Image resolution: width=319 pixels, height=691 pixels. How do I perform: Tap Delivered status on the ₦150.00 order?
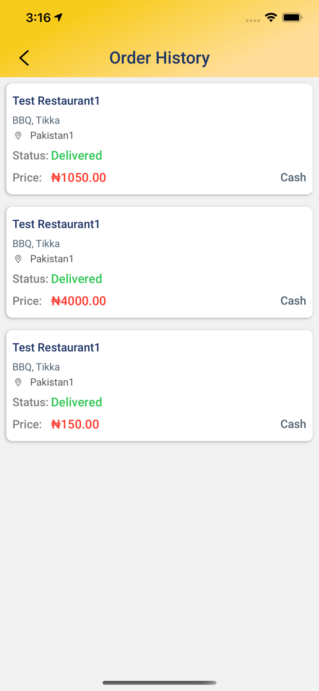[x=76, y=402]
